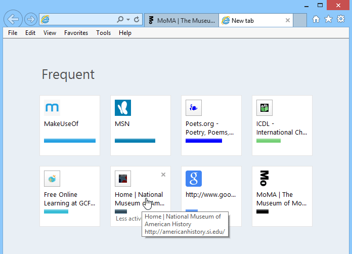The width and height of the screenshot is (352, 254).
Task: Open the Tools gear icon
Action: click(x=341, y=19)
